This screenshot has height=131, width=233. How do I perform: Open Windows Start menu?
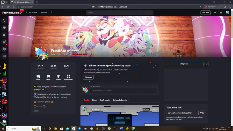(x=3, y=129)
